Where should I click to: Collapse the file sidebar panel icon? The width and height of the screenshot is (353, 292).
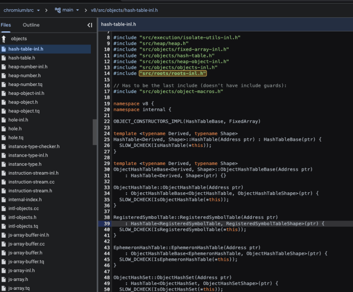coord(90,25)
